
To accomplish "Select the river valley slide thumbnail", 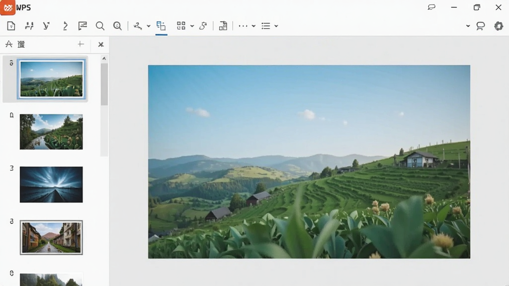I will click(51, 132).
